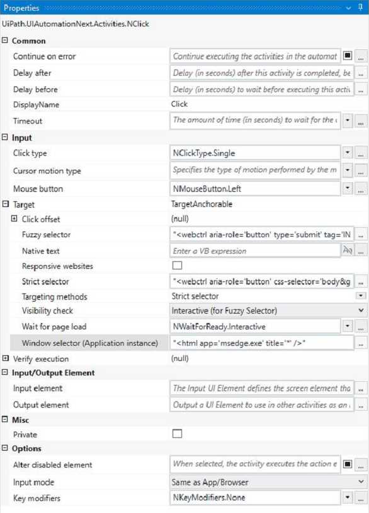This screenshot has width=369, height=513.
Task: Open the Click type dropdown arrow
Action: coord(348,153)
